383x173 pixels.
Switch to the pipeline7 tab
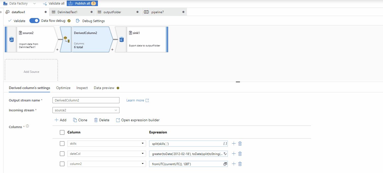(x=164, y=12)
